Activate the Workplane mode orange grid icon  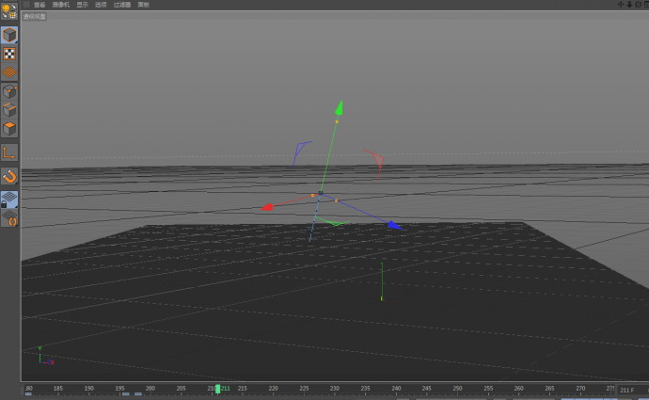tap(9, 72)
